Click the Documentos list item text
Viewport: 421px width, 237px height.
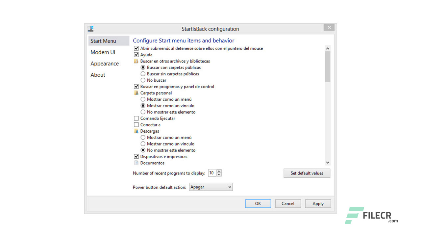pyautogui.click(x=152, y=163)
